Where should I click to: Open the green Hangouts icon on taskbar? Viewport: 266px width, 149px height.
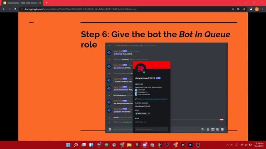106,145
